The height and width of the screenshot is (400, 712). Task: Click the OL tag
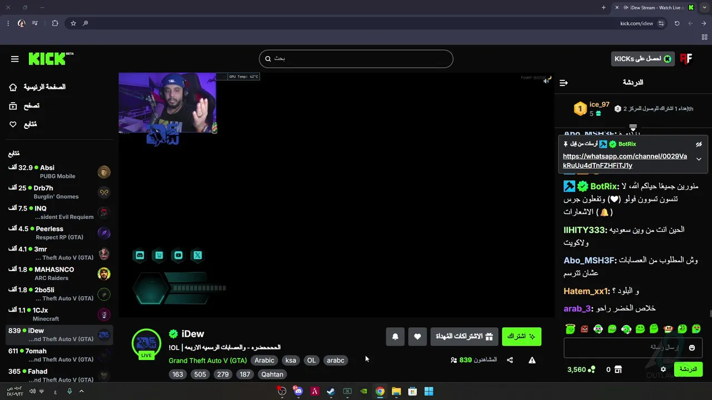point(311,361)
